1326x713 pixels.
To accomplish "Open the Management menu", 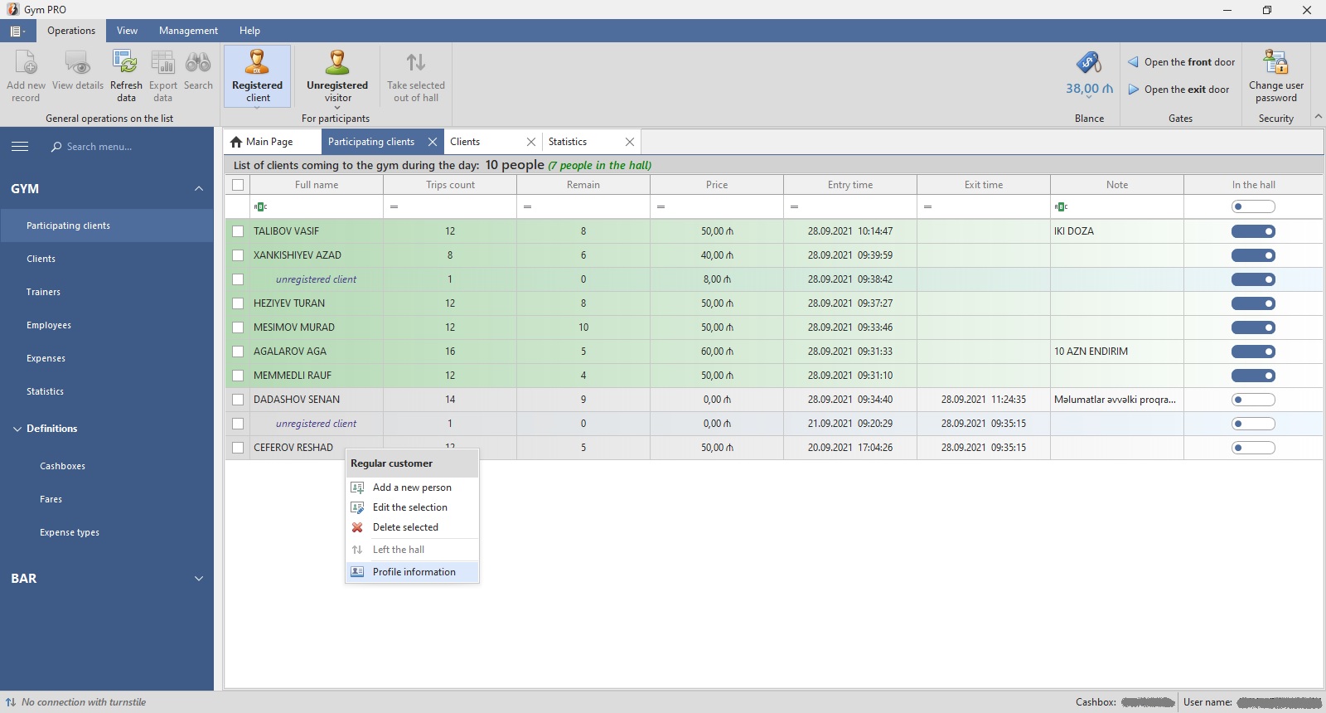I will tap(188, 31).
